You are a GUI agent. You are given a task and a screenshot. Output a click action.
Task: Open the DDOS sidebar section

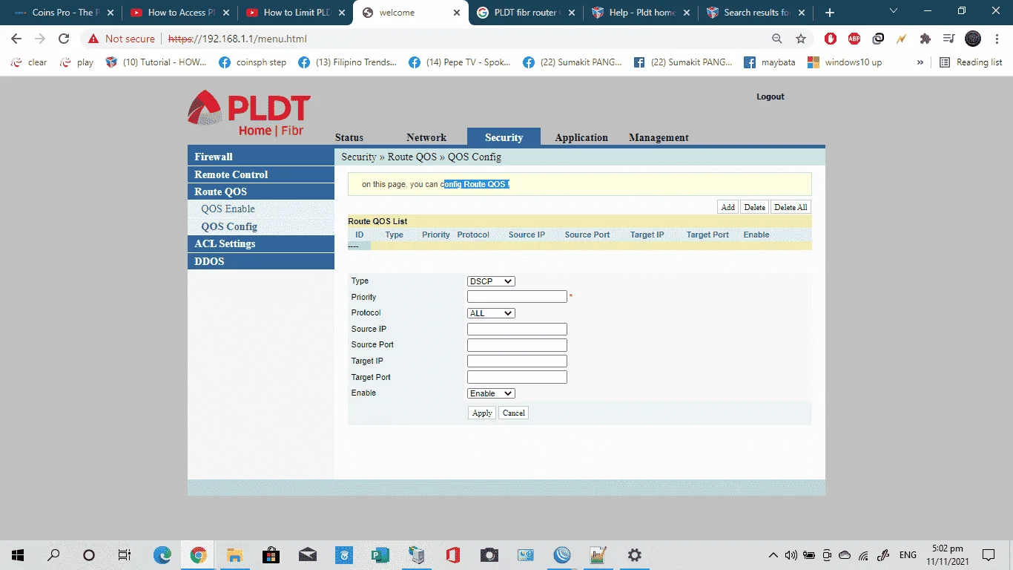[x=261, y=261]
